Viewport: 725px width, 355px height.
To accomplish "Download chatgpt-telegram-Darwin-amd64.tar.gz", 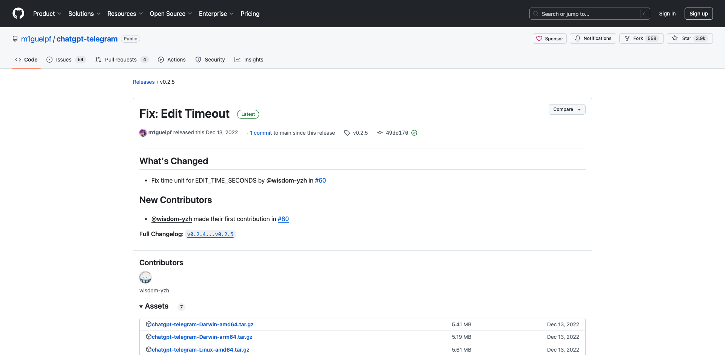I will tap(203, 324).
